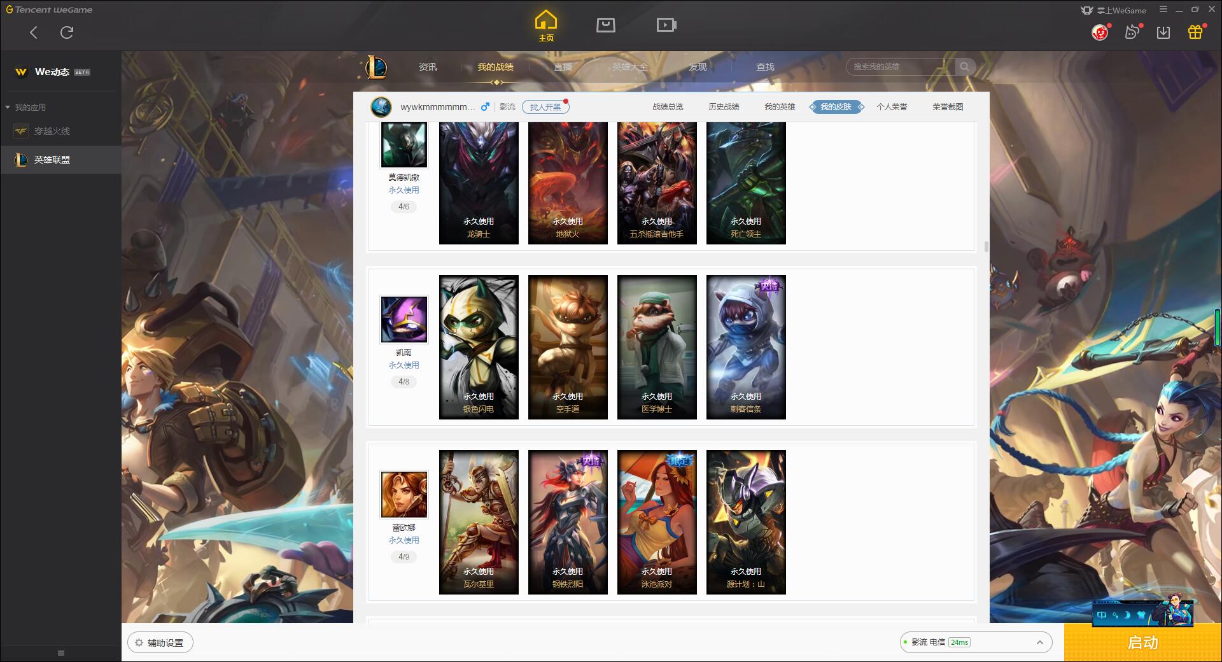Open the gift box icon
The width and height of the screenshot is (1222, 662).
pos(1195,32)
